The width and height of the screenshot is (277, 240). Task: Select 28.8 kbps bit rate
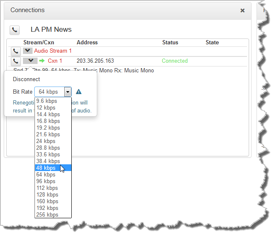click(x=53, y=148)
